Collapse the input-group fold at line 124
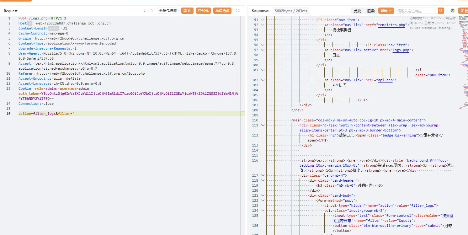Screen dimensions: 468x235 [263, 211]
